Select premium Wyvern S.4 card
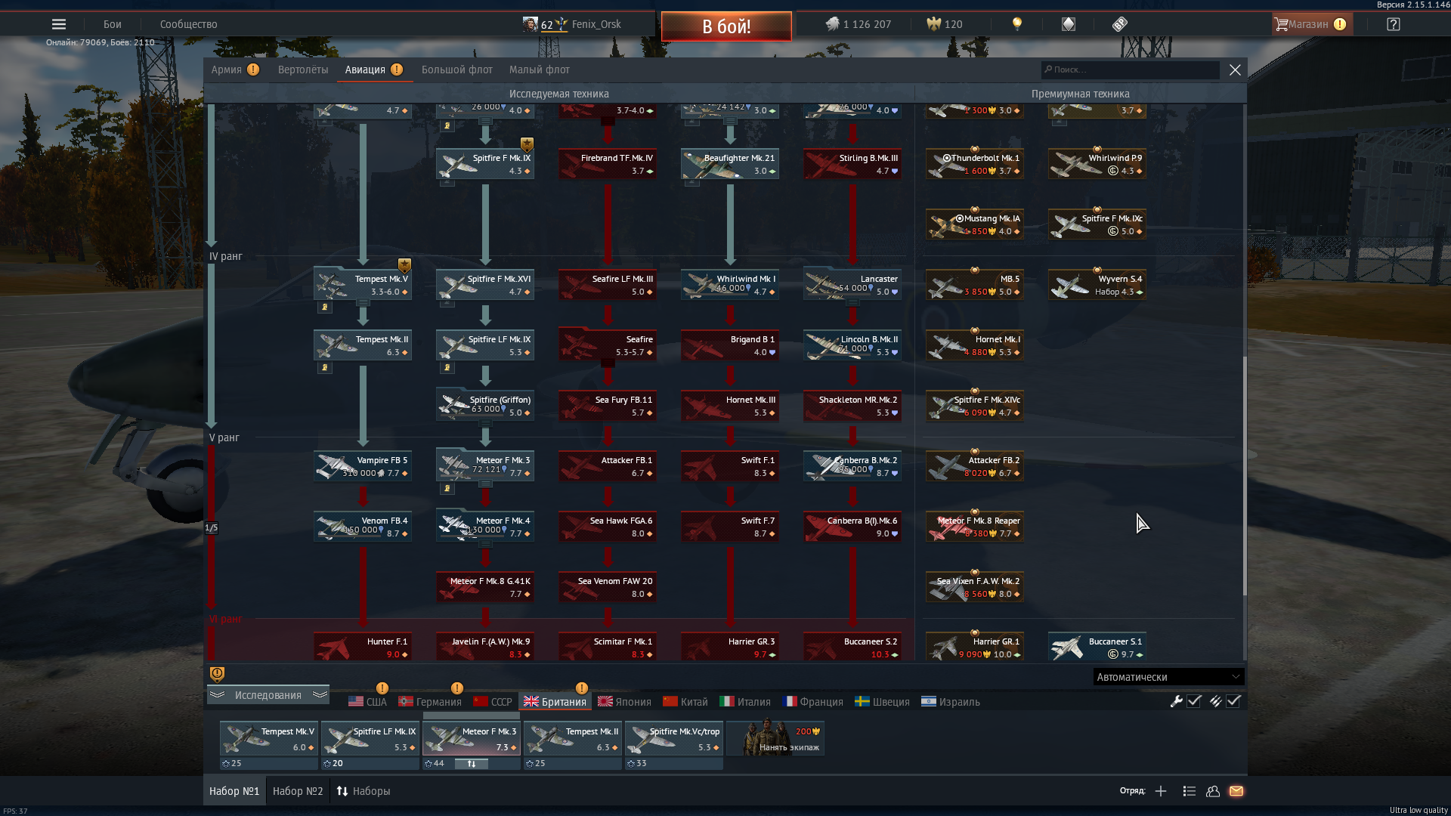This screenshot has width=1451, height=816. 1097,285
